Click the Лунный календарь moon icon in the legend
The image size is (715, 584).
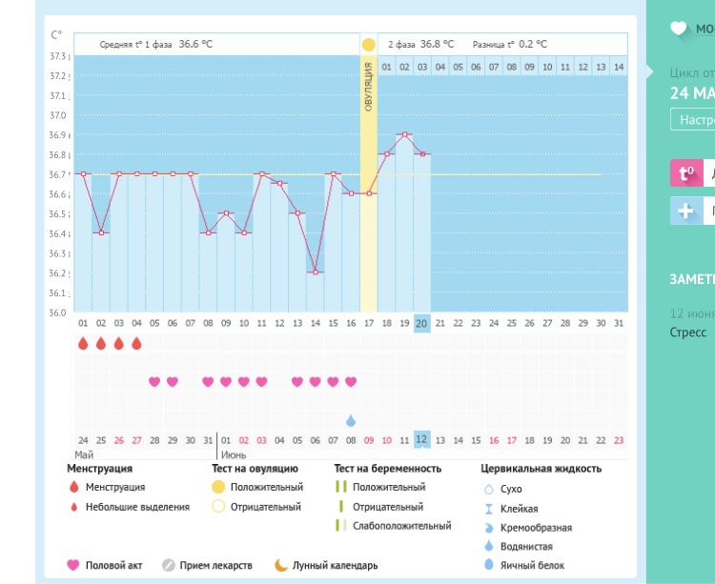click(281, 565)
